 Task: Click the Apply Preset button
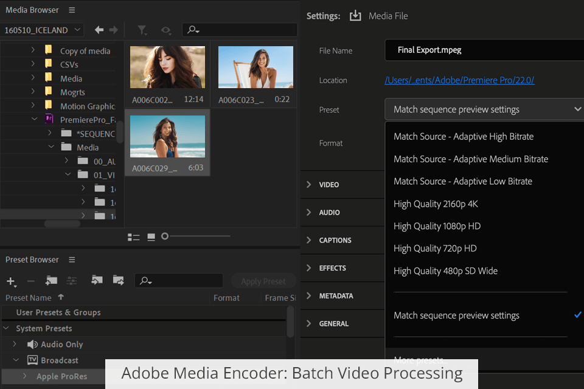pyautogui.click(x=263, y=281)
